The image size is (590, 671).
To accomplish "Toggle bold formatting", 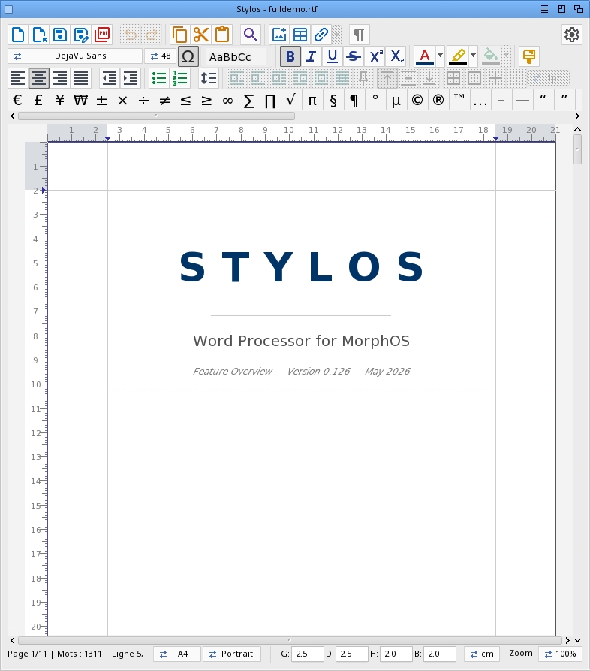I will click(x=290, y=56).
